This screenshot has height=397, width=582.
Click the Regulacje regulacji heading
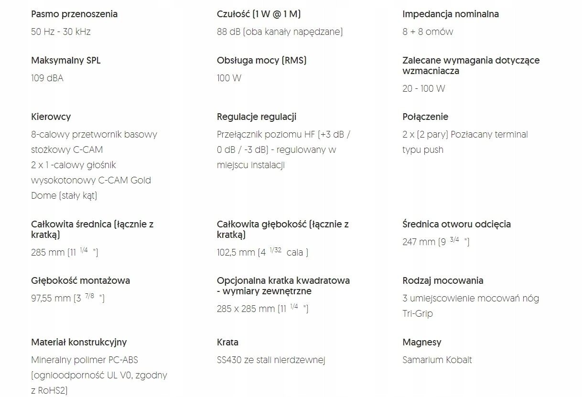pos(257,117)
